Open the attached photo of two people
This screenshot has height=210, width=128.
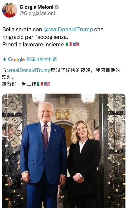64,151
